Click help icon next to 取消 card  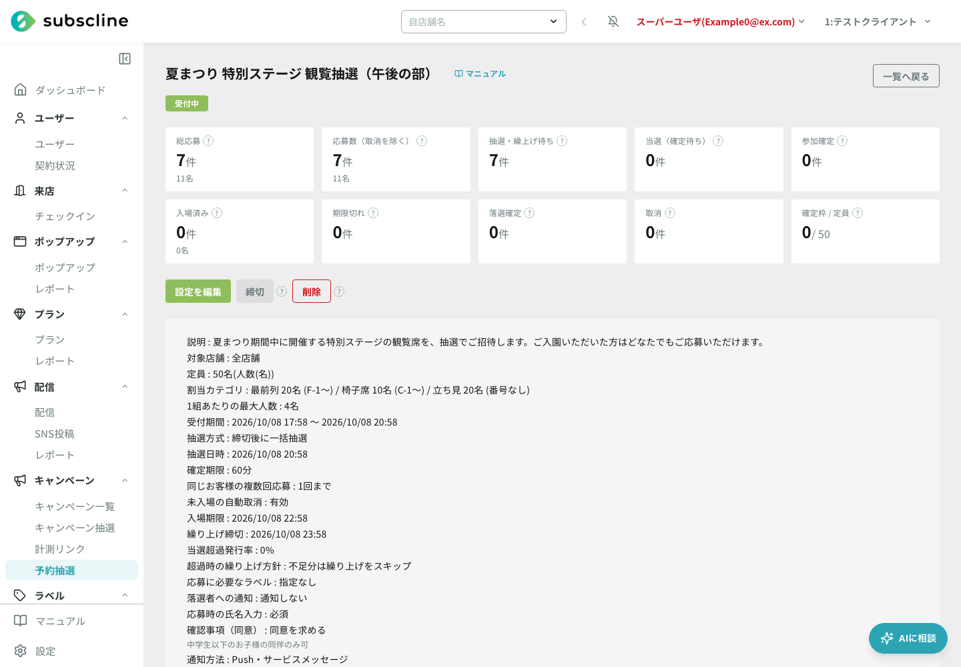click(x=670, y=213)
